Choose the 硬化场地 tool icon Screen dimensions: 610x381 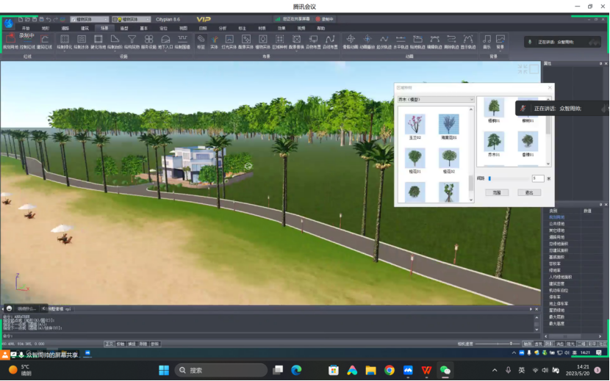(98, 40)
